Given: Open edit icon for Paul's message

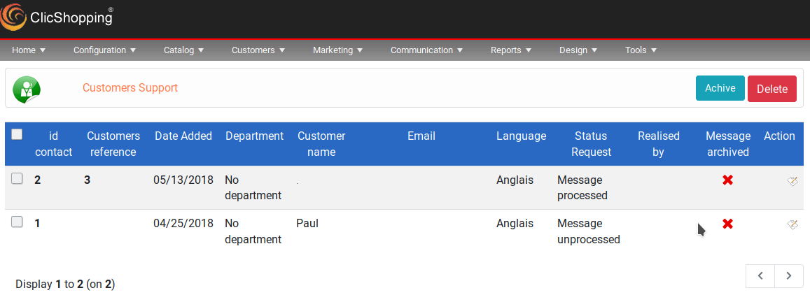Looking at the screenshot, I should [x=792, y=224].
